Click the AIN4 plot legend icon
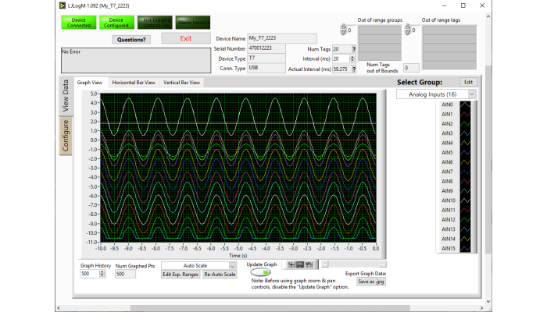Viewport: 547px width, 312px height. pos(466,143)
